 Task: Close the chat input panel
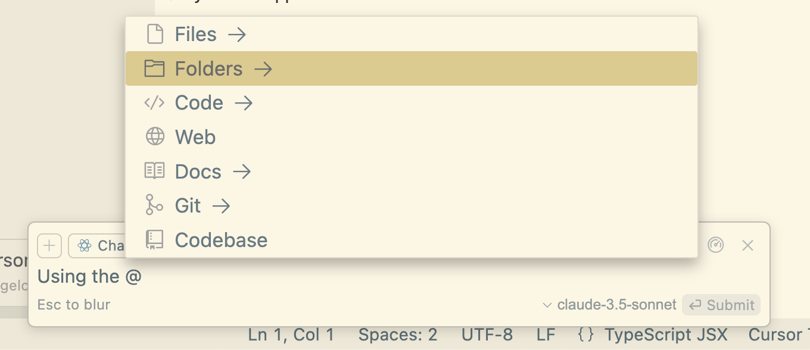[x=747, y=245]
